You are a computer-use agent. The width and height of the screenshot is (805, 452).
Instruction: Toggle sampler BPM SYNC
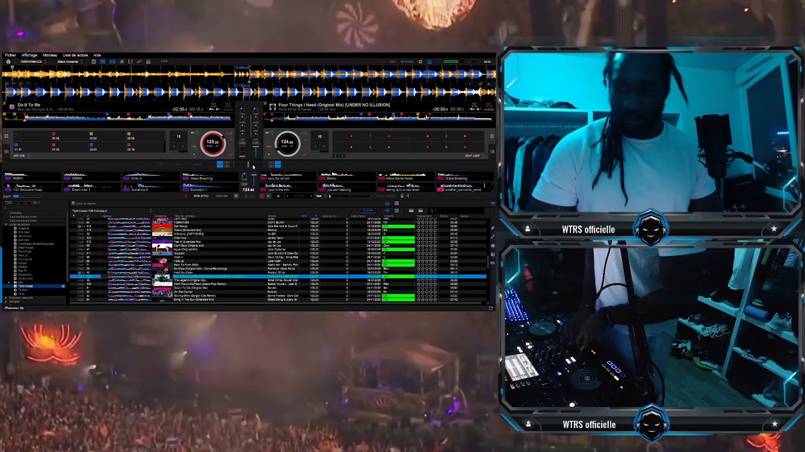point(201,196)
